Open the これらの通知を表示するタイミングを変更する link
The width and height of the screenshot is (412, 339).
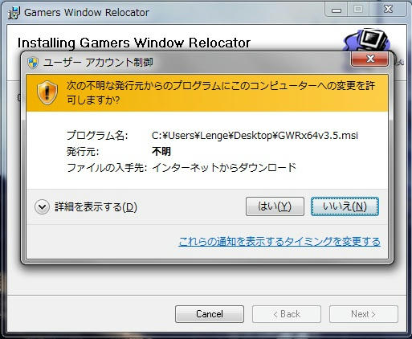[x=279, y=242]
